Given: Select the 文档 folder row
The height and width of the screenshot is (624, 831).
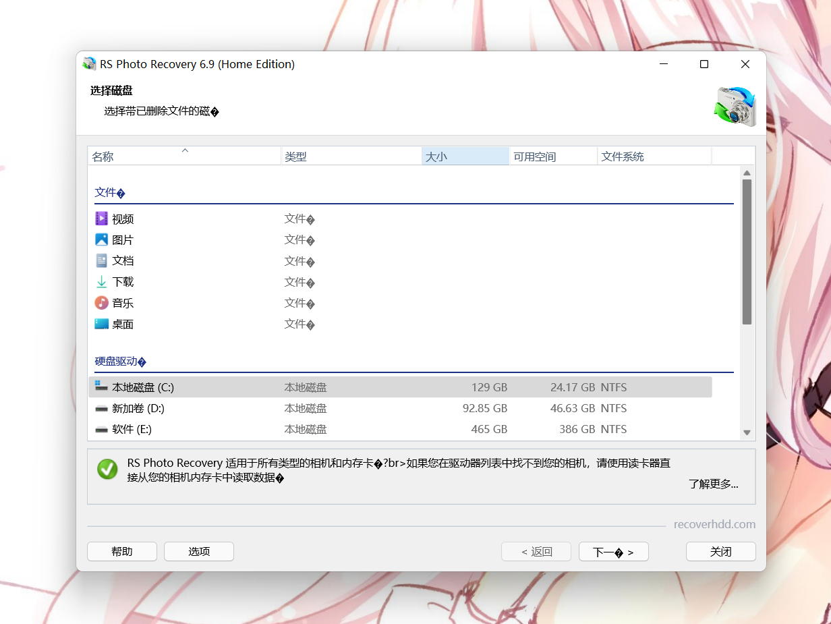Looking at the screenshot, I should click(x=400, y=260).
